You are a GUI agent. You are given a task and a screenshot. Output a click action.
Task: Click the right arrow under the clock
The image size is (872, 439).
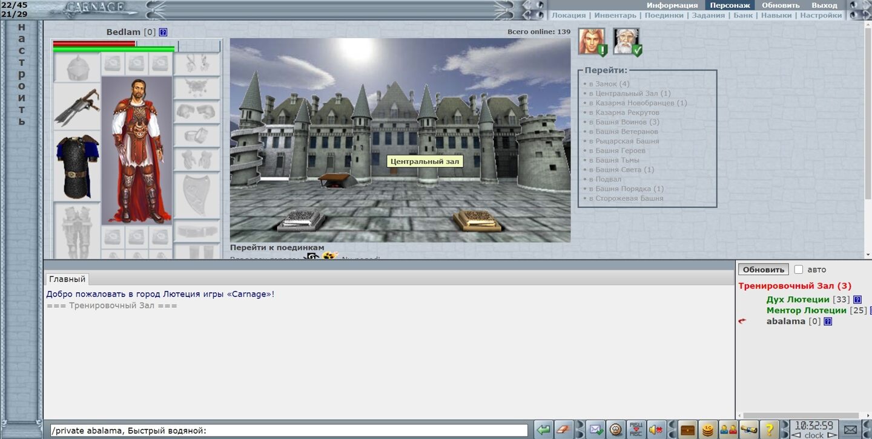pos(831,435)
